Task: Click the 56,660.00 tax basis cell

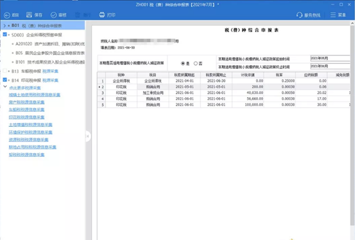Action: [x=248, y=99]
